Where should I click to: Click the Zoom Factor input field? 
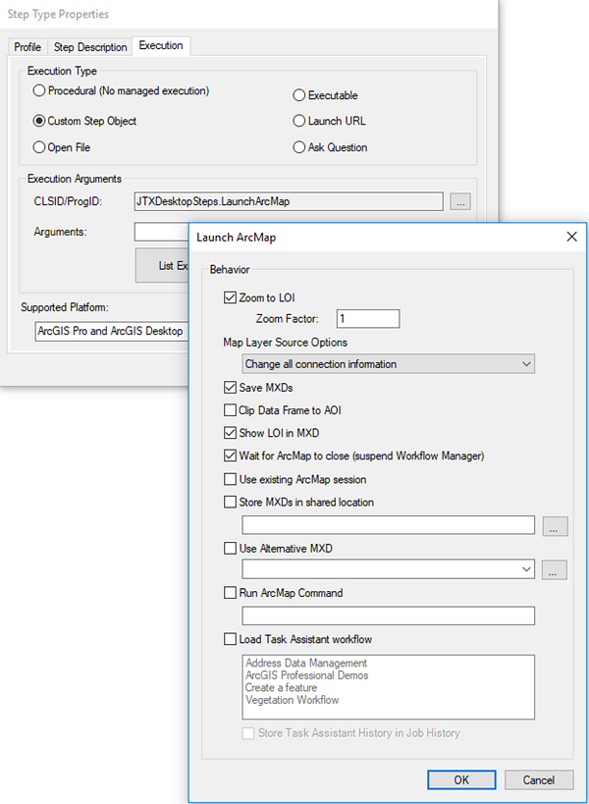click(x=367, y=318)
